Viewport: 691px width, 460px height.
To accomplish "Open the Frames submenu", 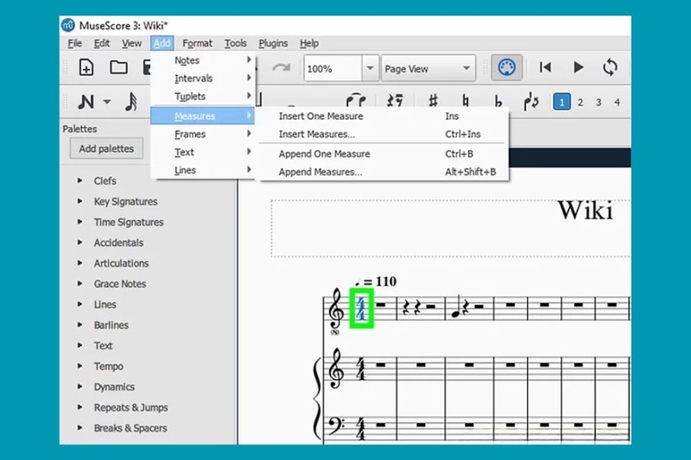I will (x=203, y=134).
